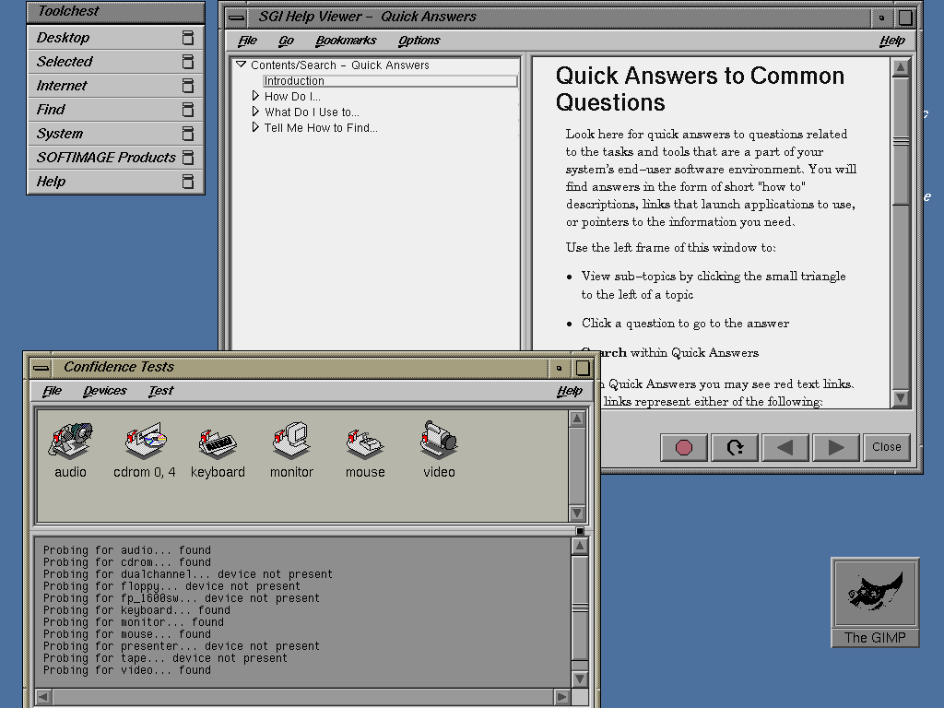Screen dimensions: 944x708
Task: Click Help Viewer content scroll down arrow
Action: (x=901, y=397)
